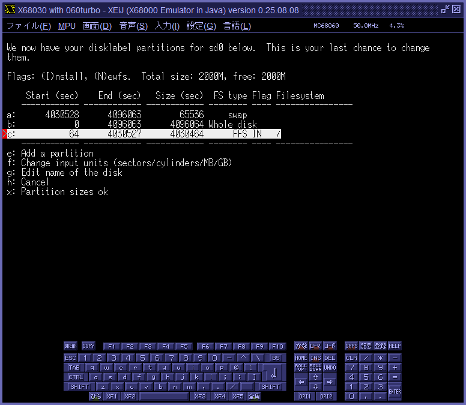466x405 pixels.
Task: Click the 登録 register key
Action: pyautogui.click(x=380, y=346)
